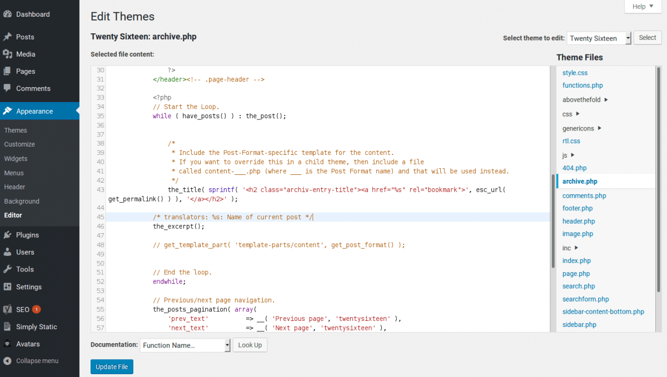Go to the Media menu
Image resolution: width=667 pixels, height=377 pixels.
point(39,54)
